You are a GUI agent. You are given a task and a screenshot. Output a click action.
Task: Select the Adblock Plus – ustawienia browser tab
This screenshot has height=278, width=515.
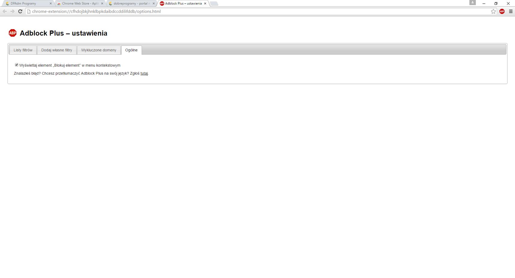(183, 4)
